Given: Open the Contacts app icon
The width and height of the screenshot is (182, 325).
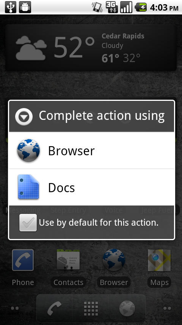Looking at the screenshot, I should coord(68,268).
